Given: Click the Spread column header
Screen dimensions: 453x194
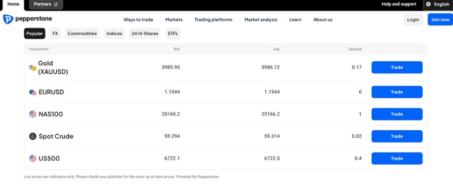Looking at the screenshot, I should (355, 49).
